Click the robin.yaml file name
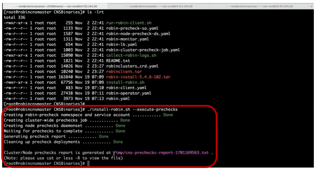The image size is (316, 171). (x=118, y=99)
